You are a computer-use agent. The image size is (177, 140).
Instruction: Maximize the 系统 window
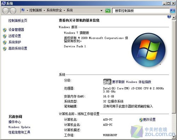pos(169,3)
